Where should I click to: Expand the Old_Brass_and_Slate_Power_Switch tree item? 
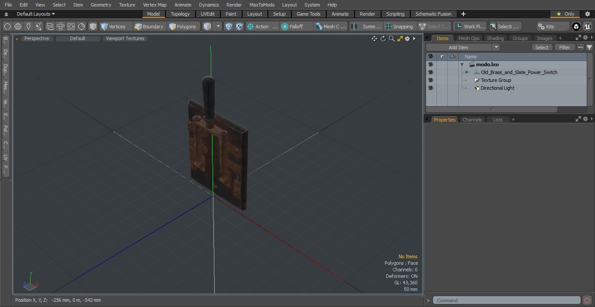(467, 72)
